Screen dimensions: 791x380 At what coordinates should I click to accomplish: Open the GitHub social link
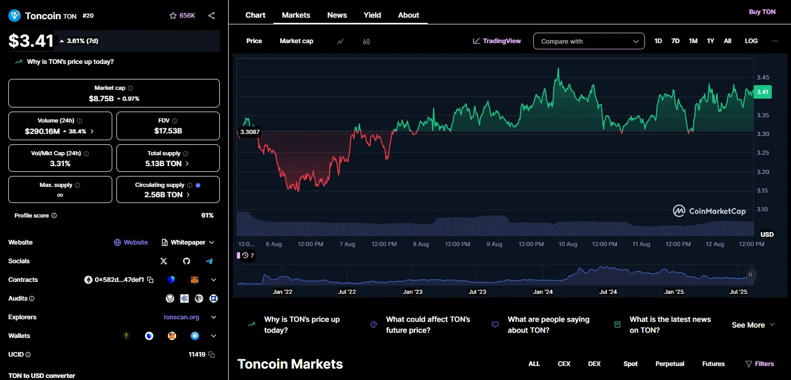pos(187,261)
